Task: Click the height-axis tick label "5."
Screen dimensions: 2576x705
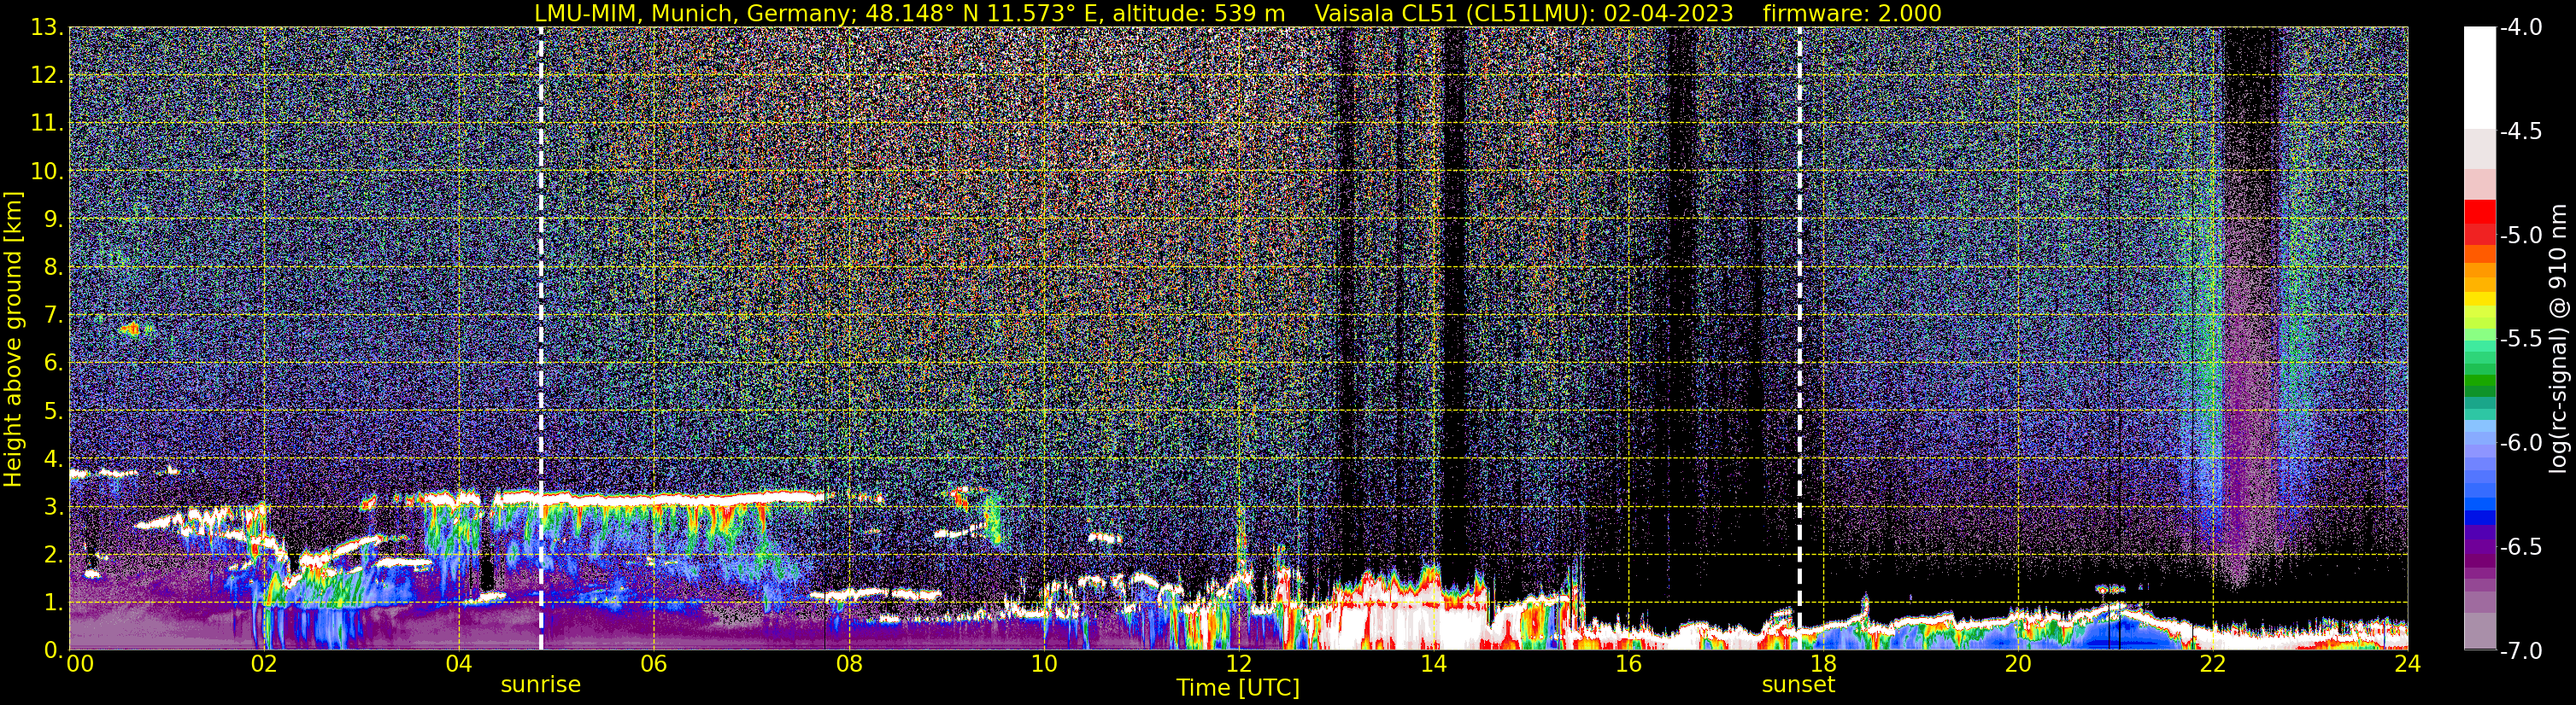Action: pyautogui.click(x=54, y=411)
